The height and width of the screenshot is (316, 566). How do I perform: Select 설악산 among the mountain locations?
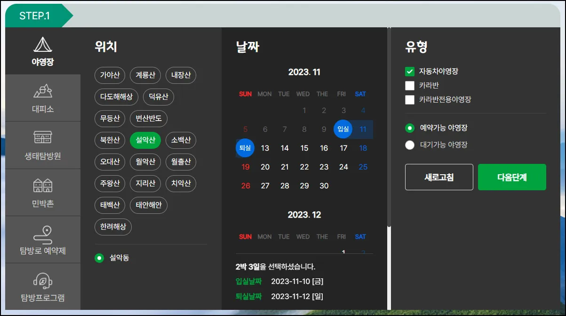click(145, 140)
